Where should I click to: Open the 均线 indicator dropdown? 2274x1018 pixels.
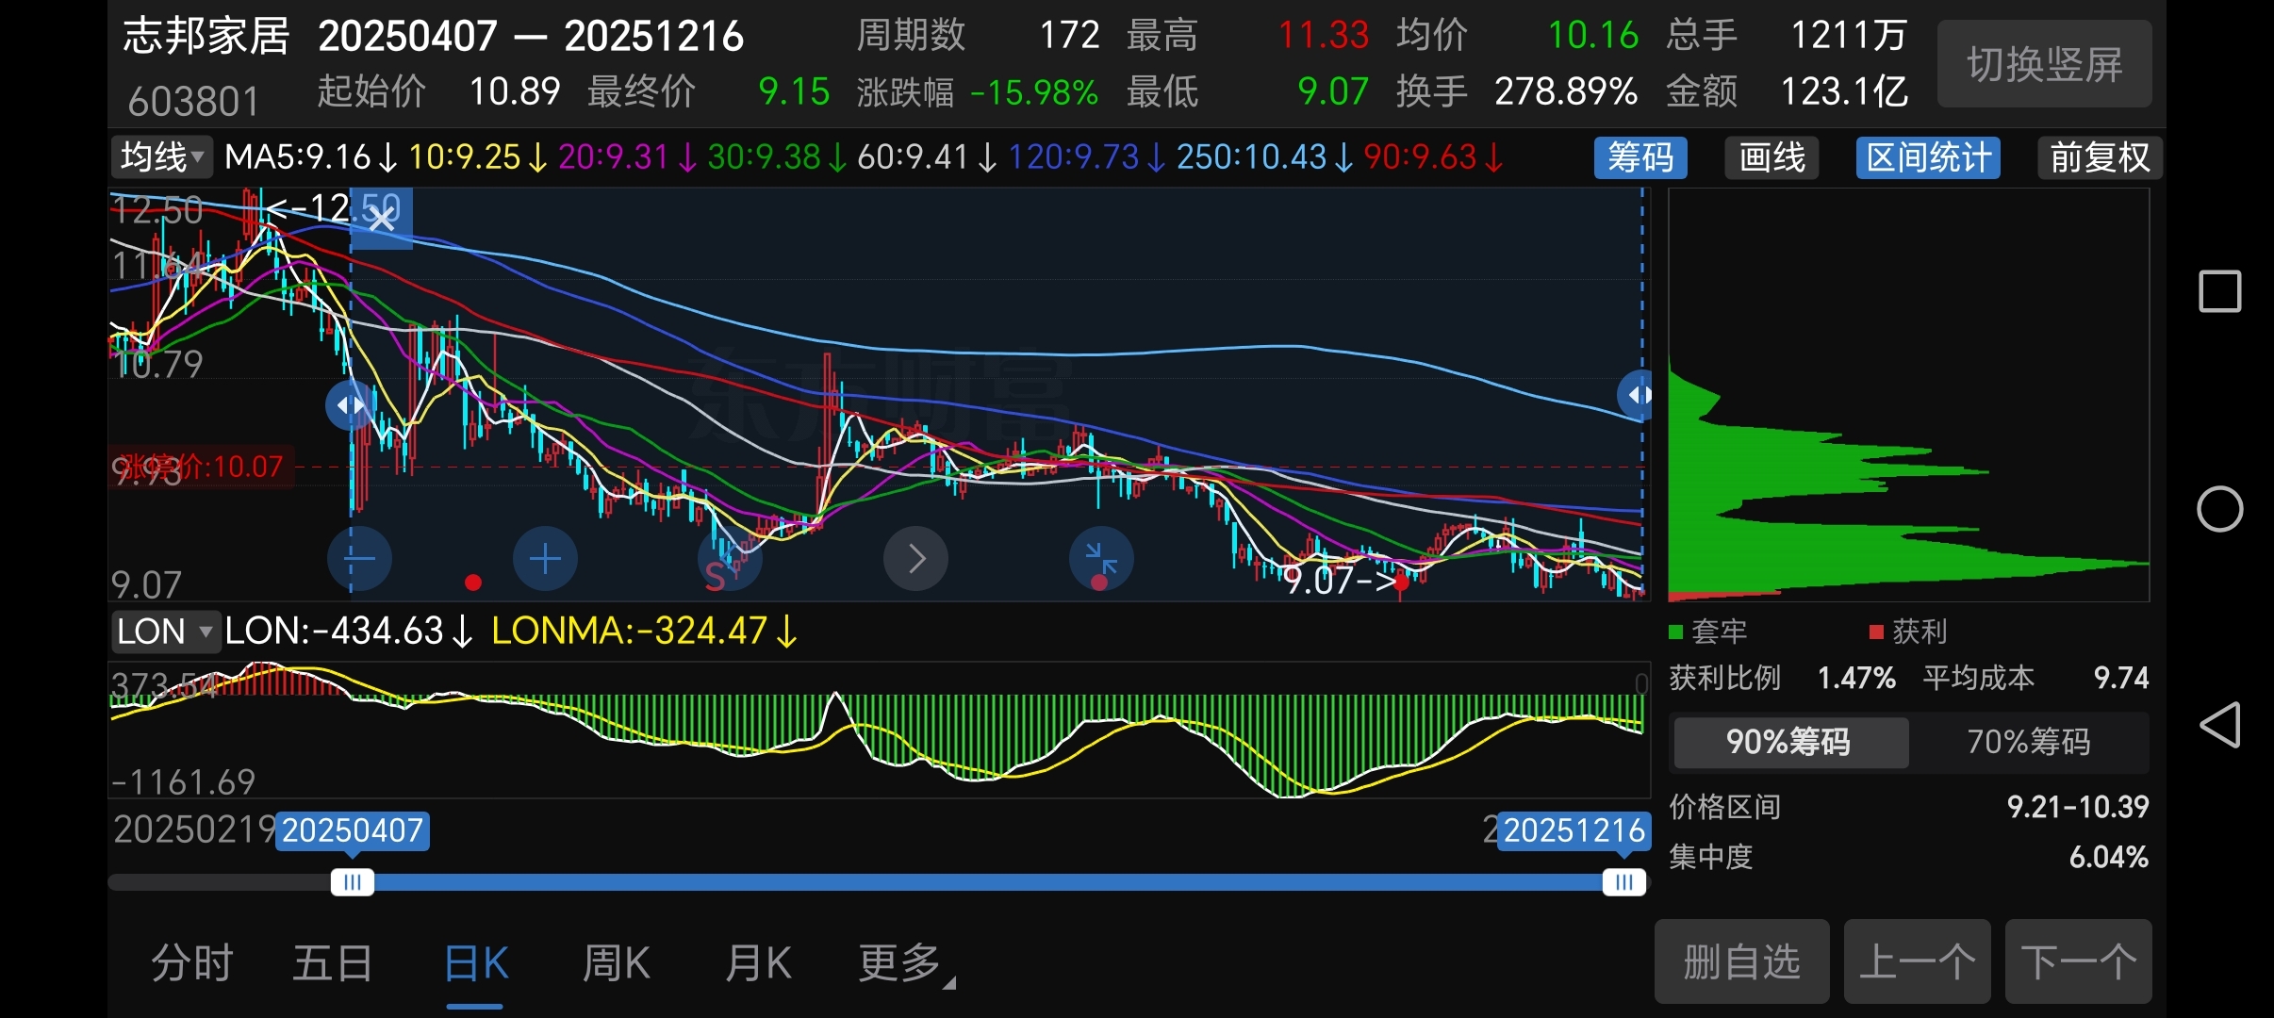pos(162,157)
